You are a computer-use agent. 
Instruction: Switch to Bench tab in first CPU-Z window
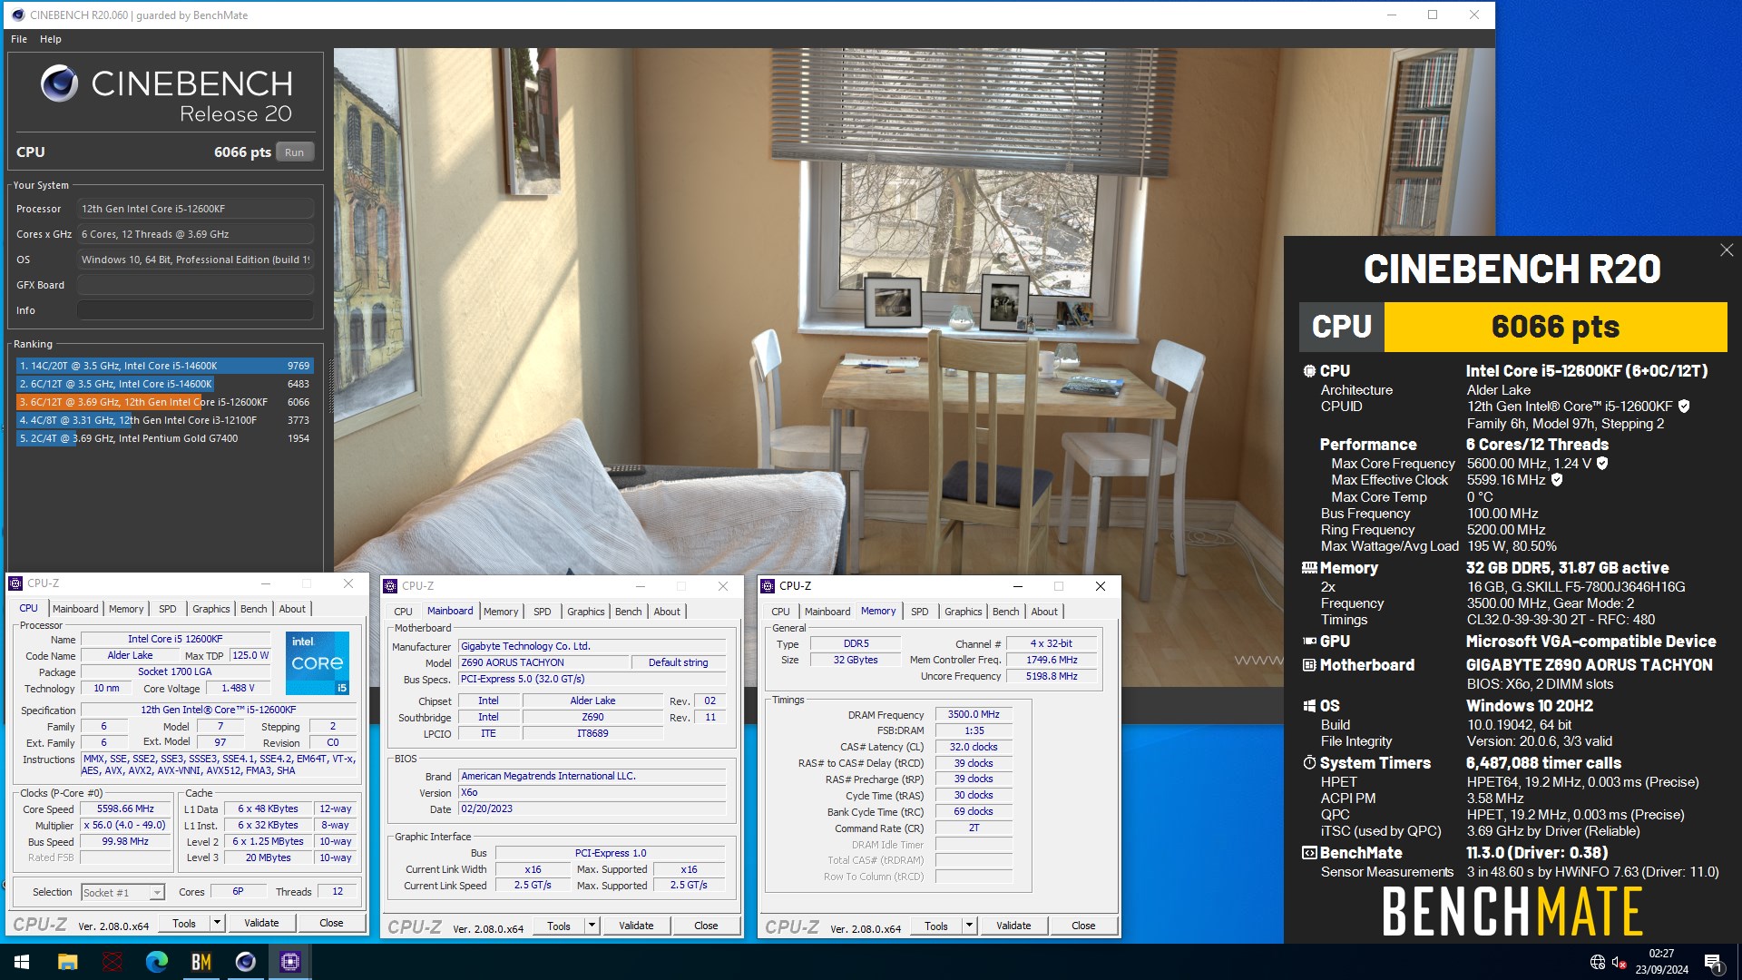tap(254, 609)
